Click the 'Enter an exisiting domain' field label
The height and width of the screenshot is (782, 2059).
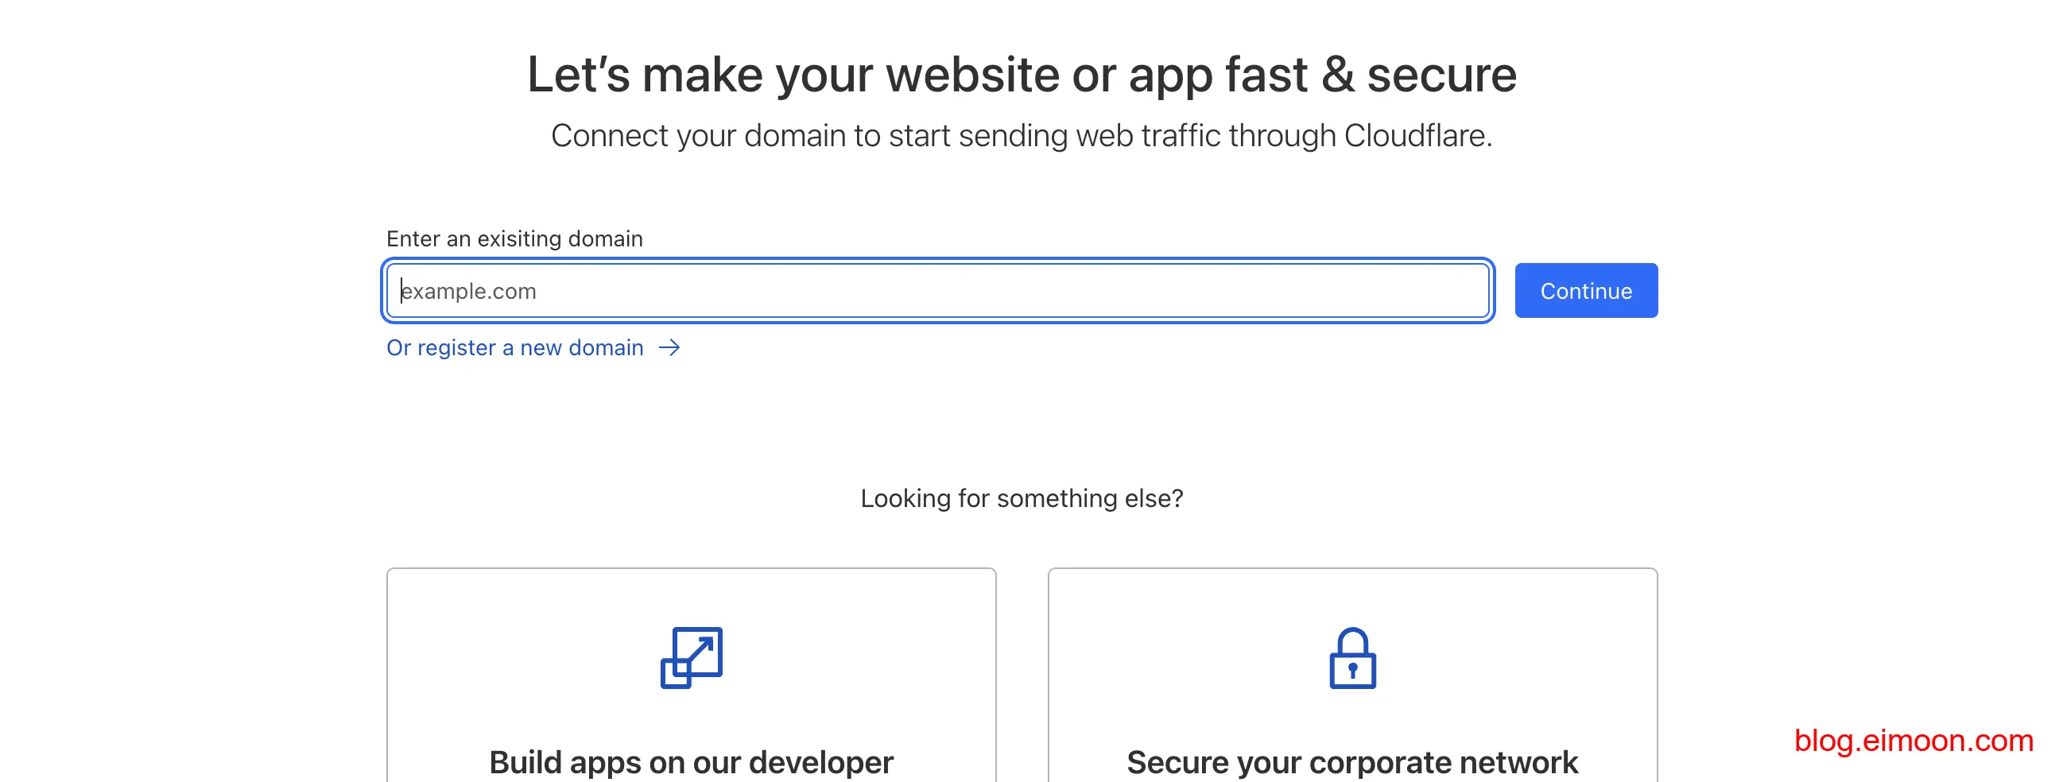pos(514,239)
